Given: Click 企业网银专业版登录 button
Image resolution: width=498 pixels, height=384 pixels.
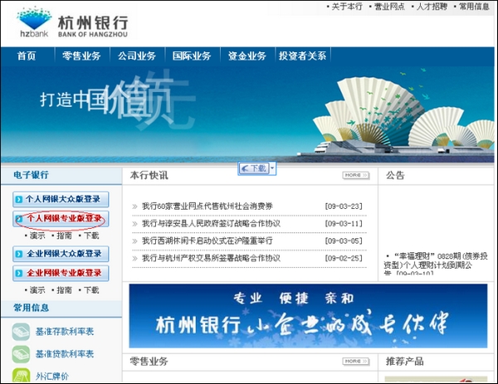Looking at the screenshot, I should click(x=61, y=273).
